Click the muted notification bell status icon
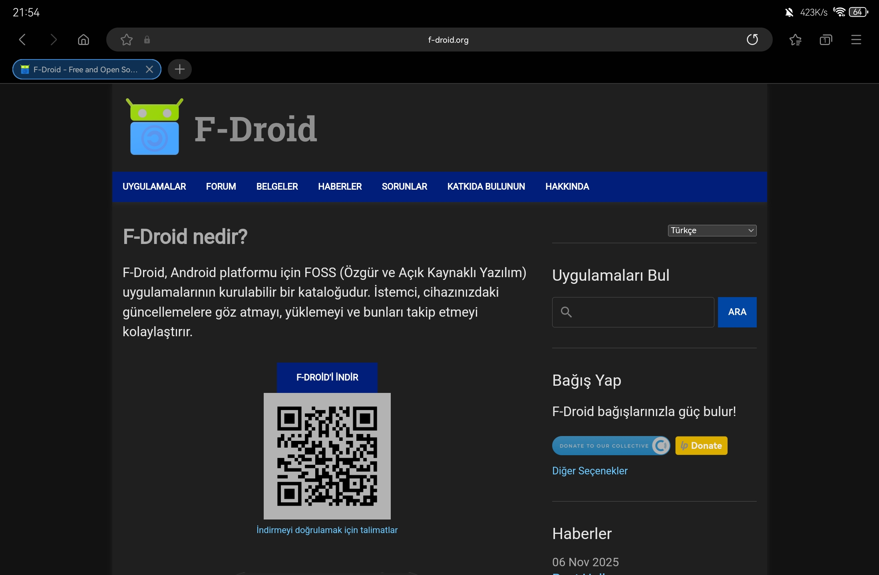Viewport: 879px width, 575px height. tap(789, 12)
